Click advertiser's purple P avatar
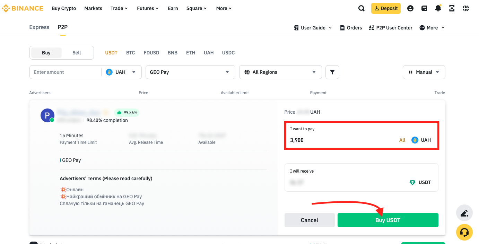The width and height of the screenshot is (479, 244). click(x=47, y=115)
